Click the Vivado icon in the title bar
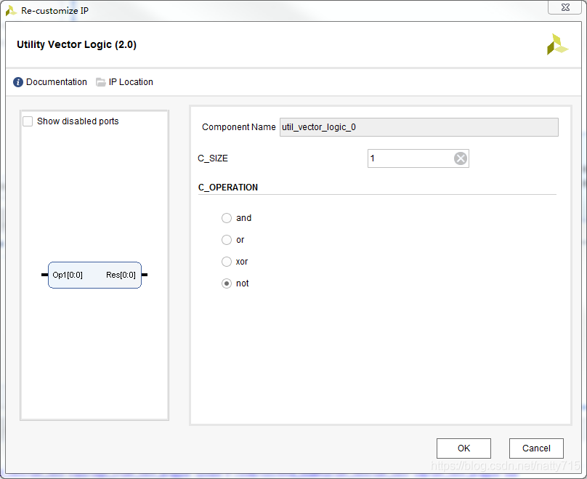 11,10
